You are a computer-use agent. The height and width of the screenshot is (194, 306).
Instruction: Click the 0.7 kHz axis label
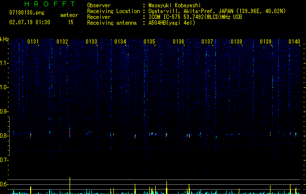click(x=4, y=160)
